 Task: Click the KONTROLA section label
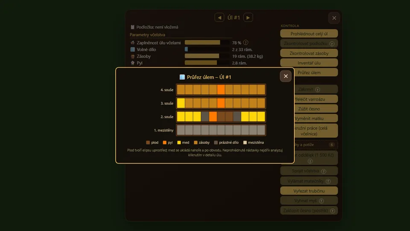[x=290, y=26]
